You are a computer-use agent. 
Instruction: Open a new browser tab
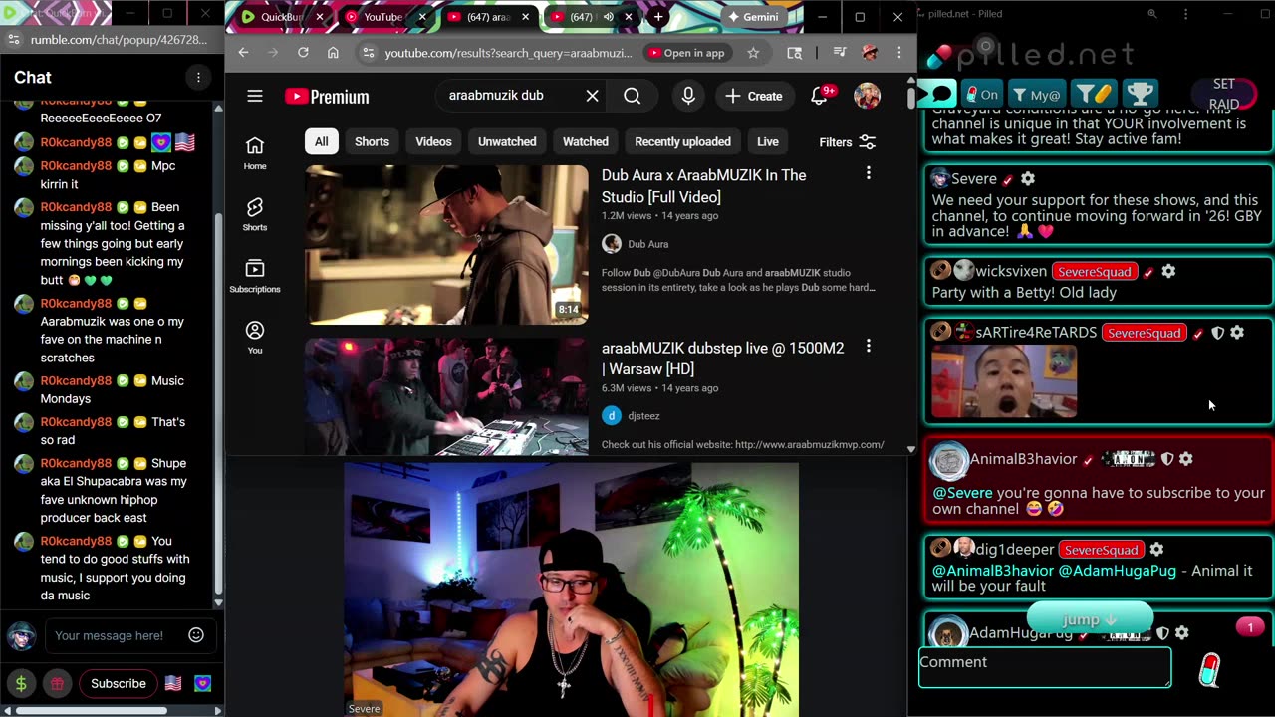658,17
